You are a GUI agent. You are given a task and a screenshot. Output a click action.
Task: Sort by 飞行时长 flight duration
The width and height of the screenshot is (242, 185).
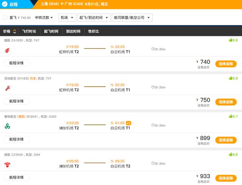(x=29, y=31)
